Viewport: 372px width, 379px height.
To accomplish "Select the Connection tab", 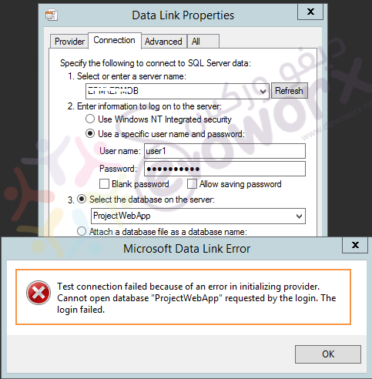I will 115,40.
